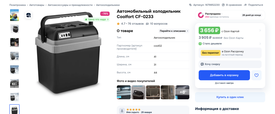The height and width of the screenshot is (114, 275).
Task: Add product to favorites with heart icon
Action: click(256, 75)
